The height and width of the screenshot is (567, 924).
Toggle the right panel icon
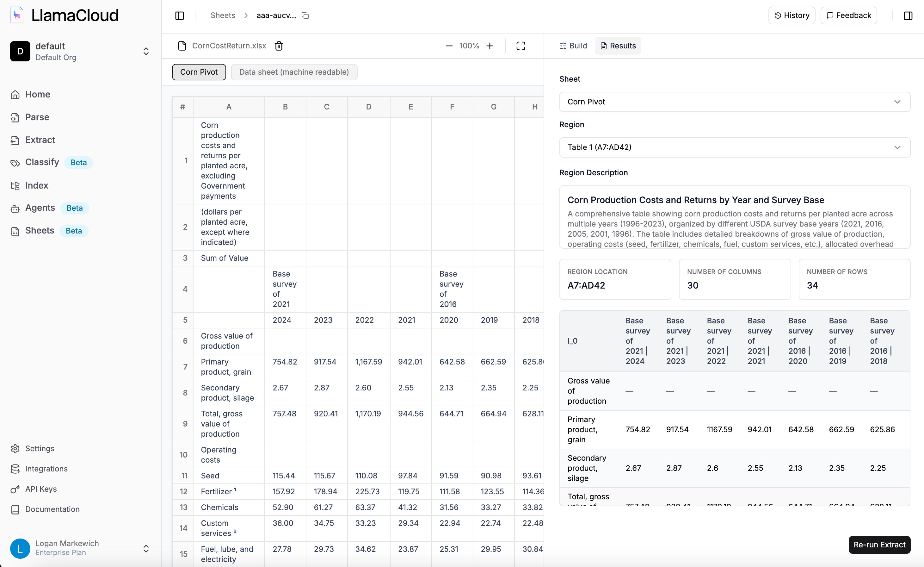pyautogui.click(x=908, y=16)
